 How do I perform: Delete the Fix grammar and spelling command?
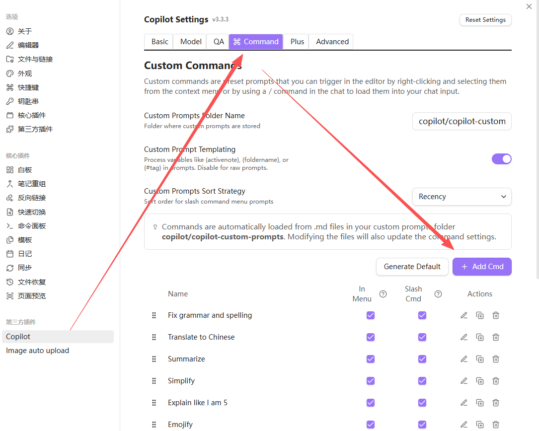496,315
